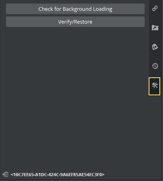Viewport: 163px width, 181px height.
Task: Open the gears properties tab
Action: [155, 9]
